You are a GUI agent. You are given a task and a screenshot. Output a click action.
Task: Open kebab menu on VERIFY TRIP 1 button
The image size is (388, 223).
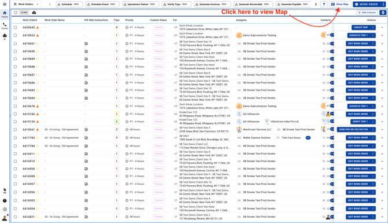373,122
